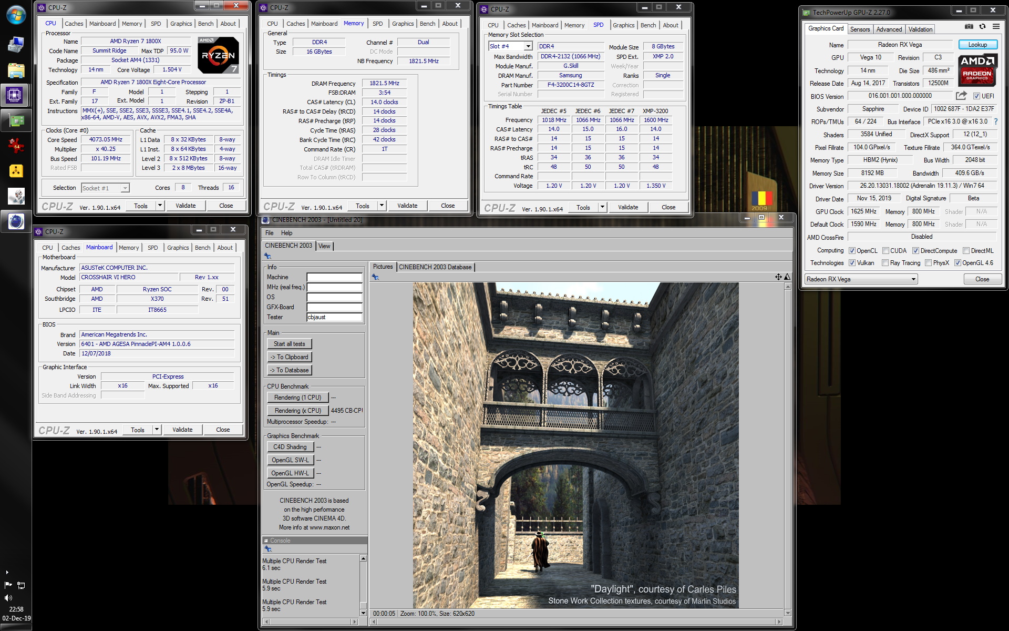Switch to the Advanced tab in GPU-Z
1009x631 pixels.
tap(889, 29)
